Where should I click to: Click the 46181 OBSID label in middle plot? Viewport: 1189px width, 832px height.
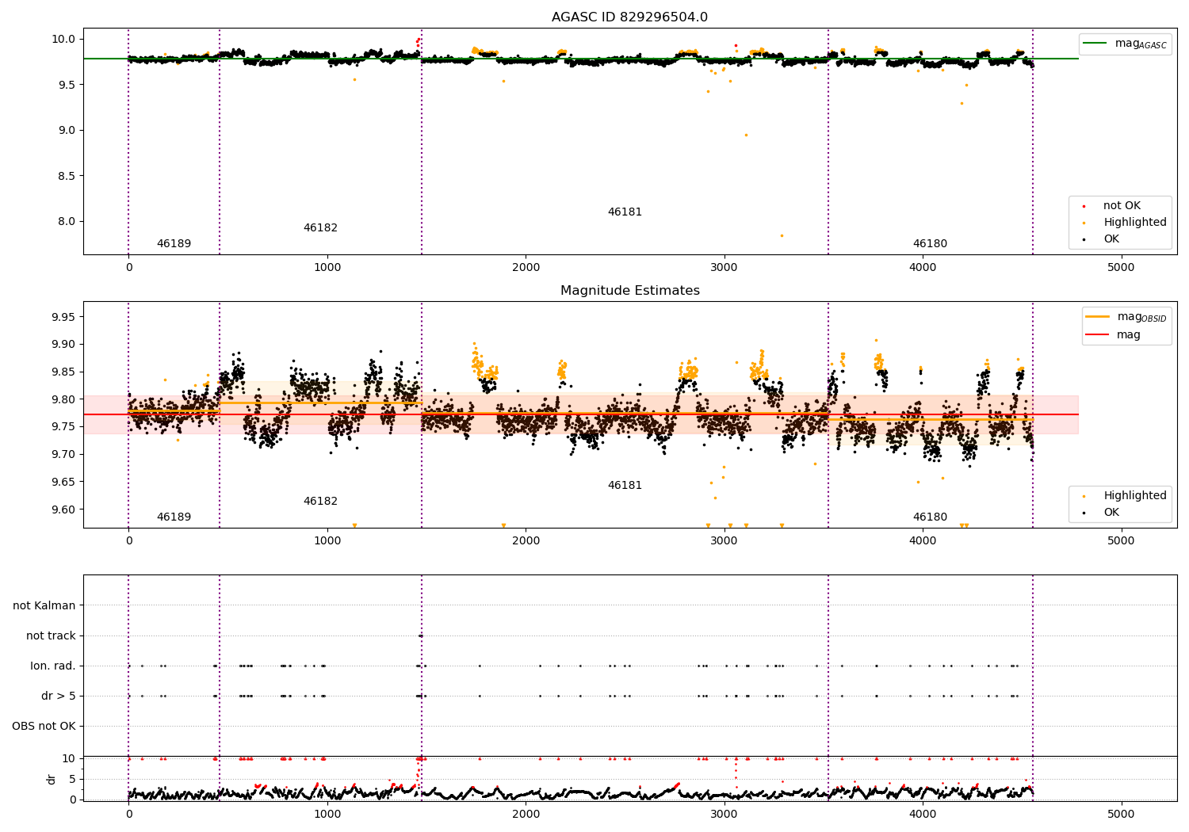(x=625, y=485)
